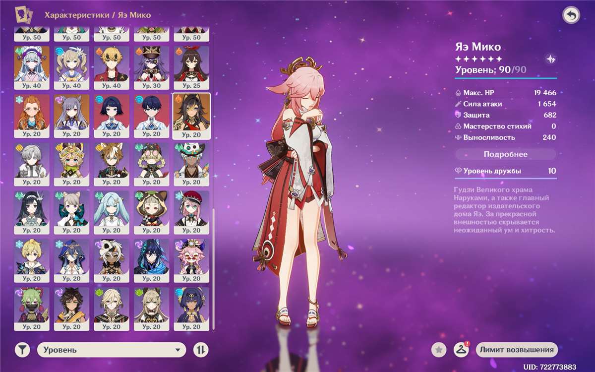
Task: Select Sayu portrait with tanuki hood
Action: (151, 213)
